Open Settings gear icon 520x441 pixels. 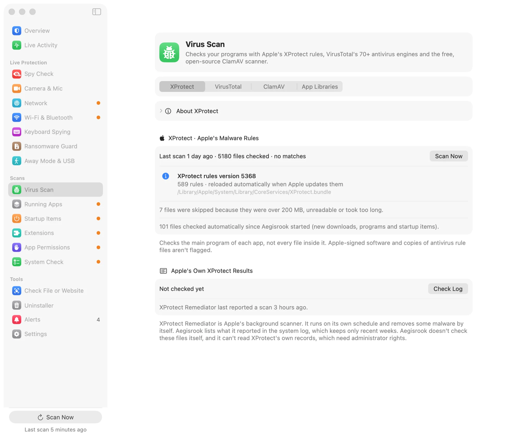point(17,334)
